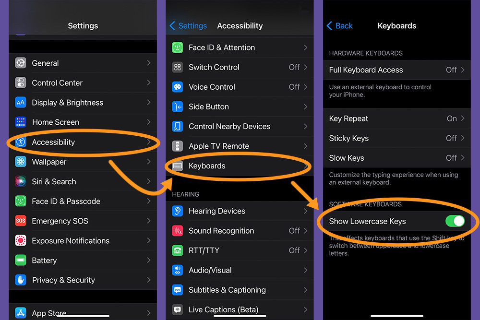Tap the Sound Recognition waveform icon
Viewport: 480px width, 320px height.
(178, 231)
